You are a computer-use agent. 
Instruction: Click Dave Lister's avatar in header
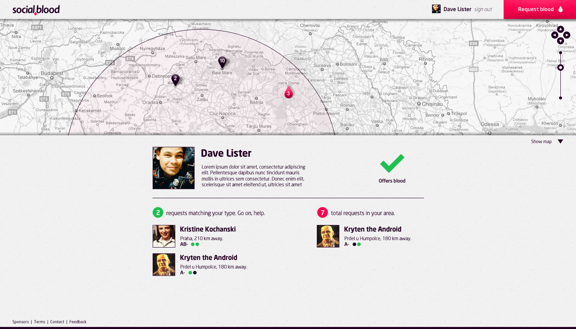436,9
